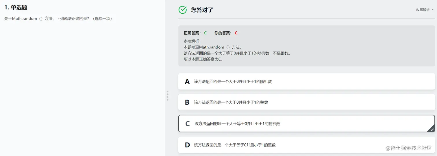Click the red 你的答案 letter C
437x156 pixels.
pos(236,33)
